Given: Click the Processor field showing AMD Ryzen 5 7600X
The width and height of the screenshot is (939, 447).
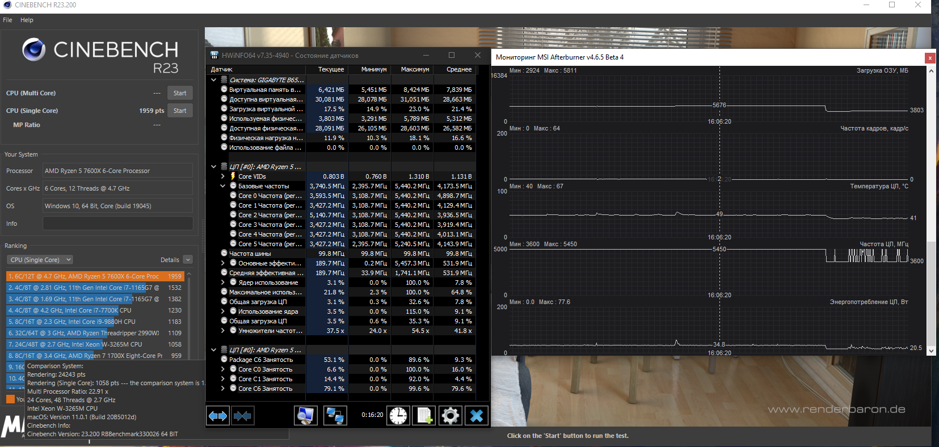Looking at the screenshot, I should 118,171.
